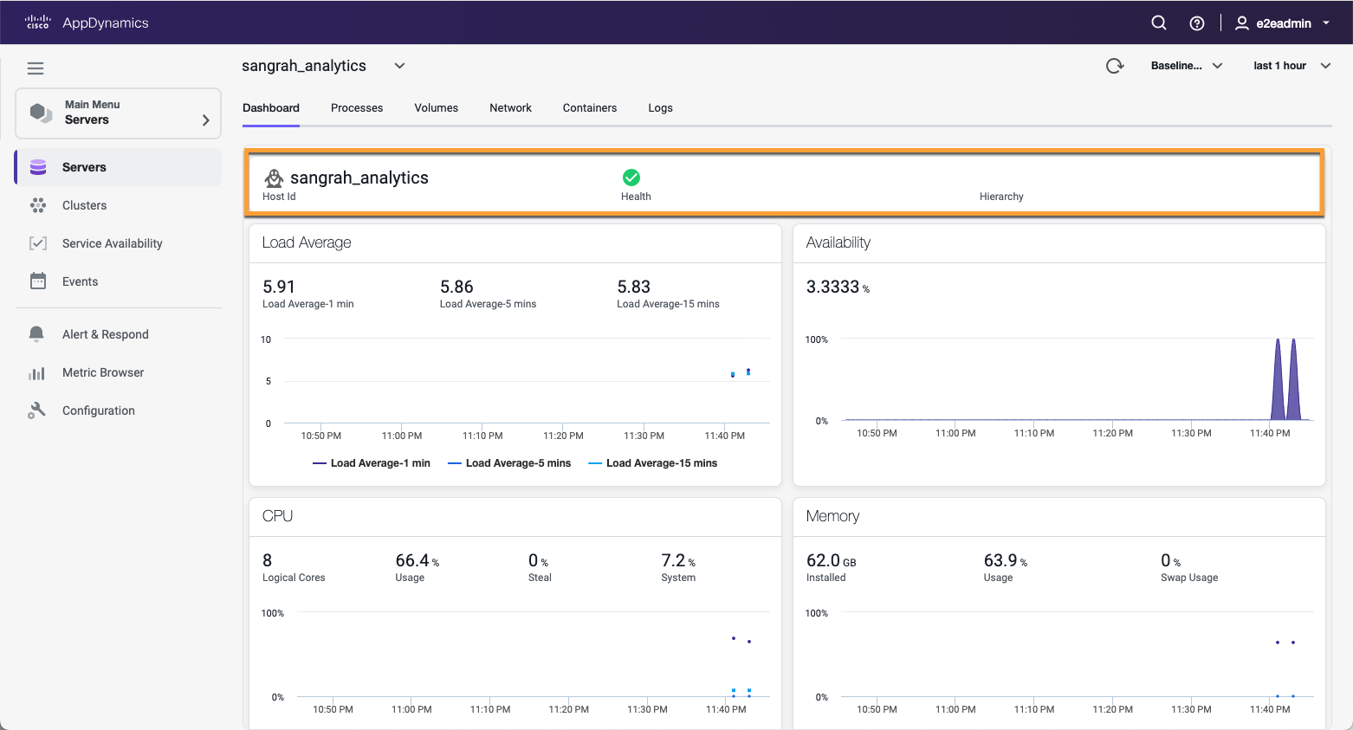Click the refresh icon in the header
The height and width of the screenshot is (730, 1353).
click(x=1115, y=66)
